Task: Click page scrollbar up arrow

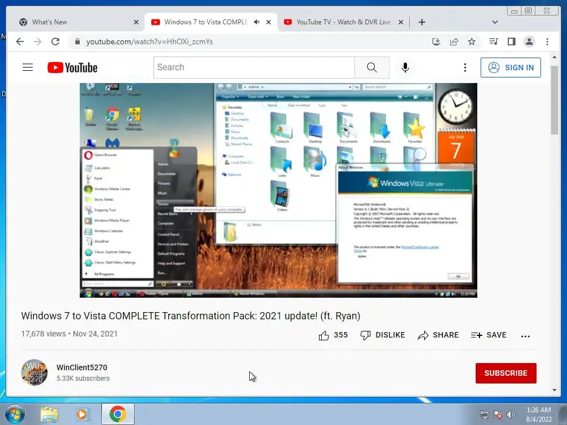Action: coord(554,57)
